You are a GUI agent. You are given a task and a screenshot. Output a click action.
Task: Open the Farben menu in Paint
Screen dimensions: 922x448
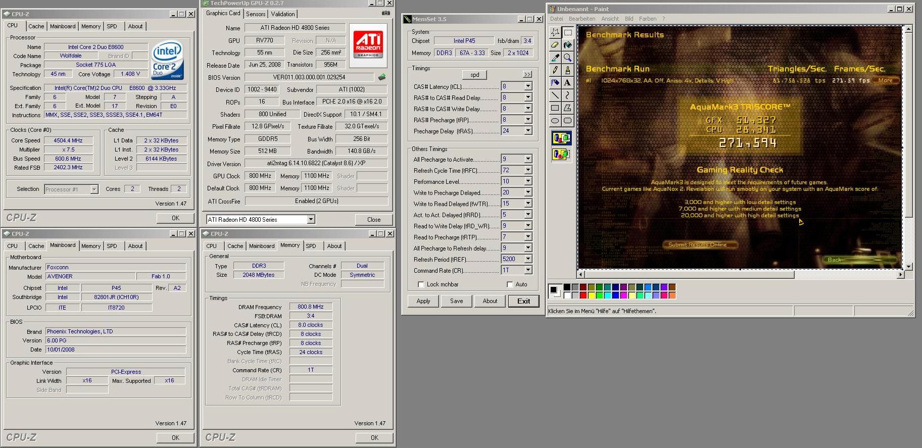click(x=648, y=19)
